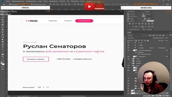Select the Horizontal Type tool in toolbox
Image resolution: width=172 pixels, height=97 pixels.
pos(2,47)
